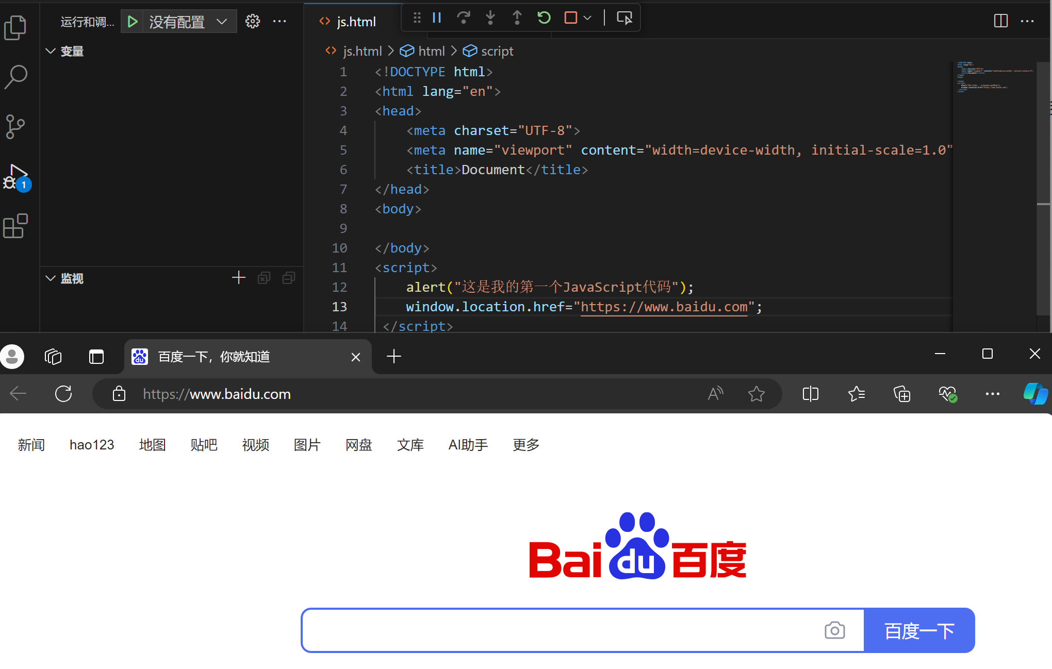Open the AI助手 link
This screenshot has height=669, width=1052.
[x=468, y=445]
